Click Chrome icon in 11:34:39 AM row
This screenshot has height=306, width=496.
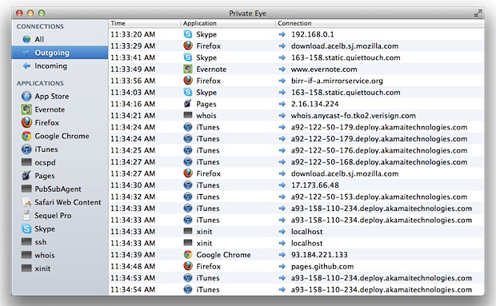[188, 255]
